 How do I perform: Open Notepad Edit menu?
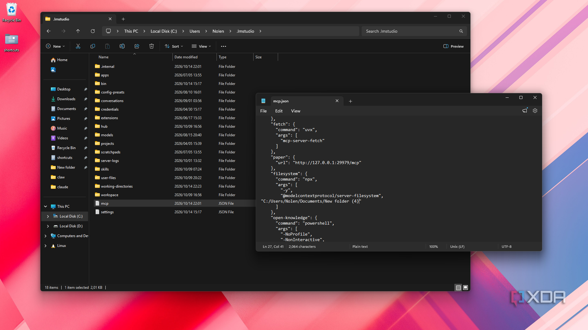click(x=279, y=111)
